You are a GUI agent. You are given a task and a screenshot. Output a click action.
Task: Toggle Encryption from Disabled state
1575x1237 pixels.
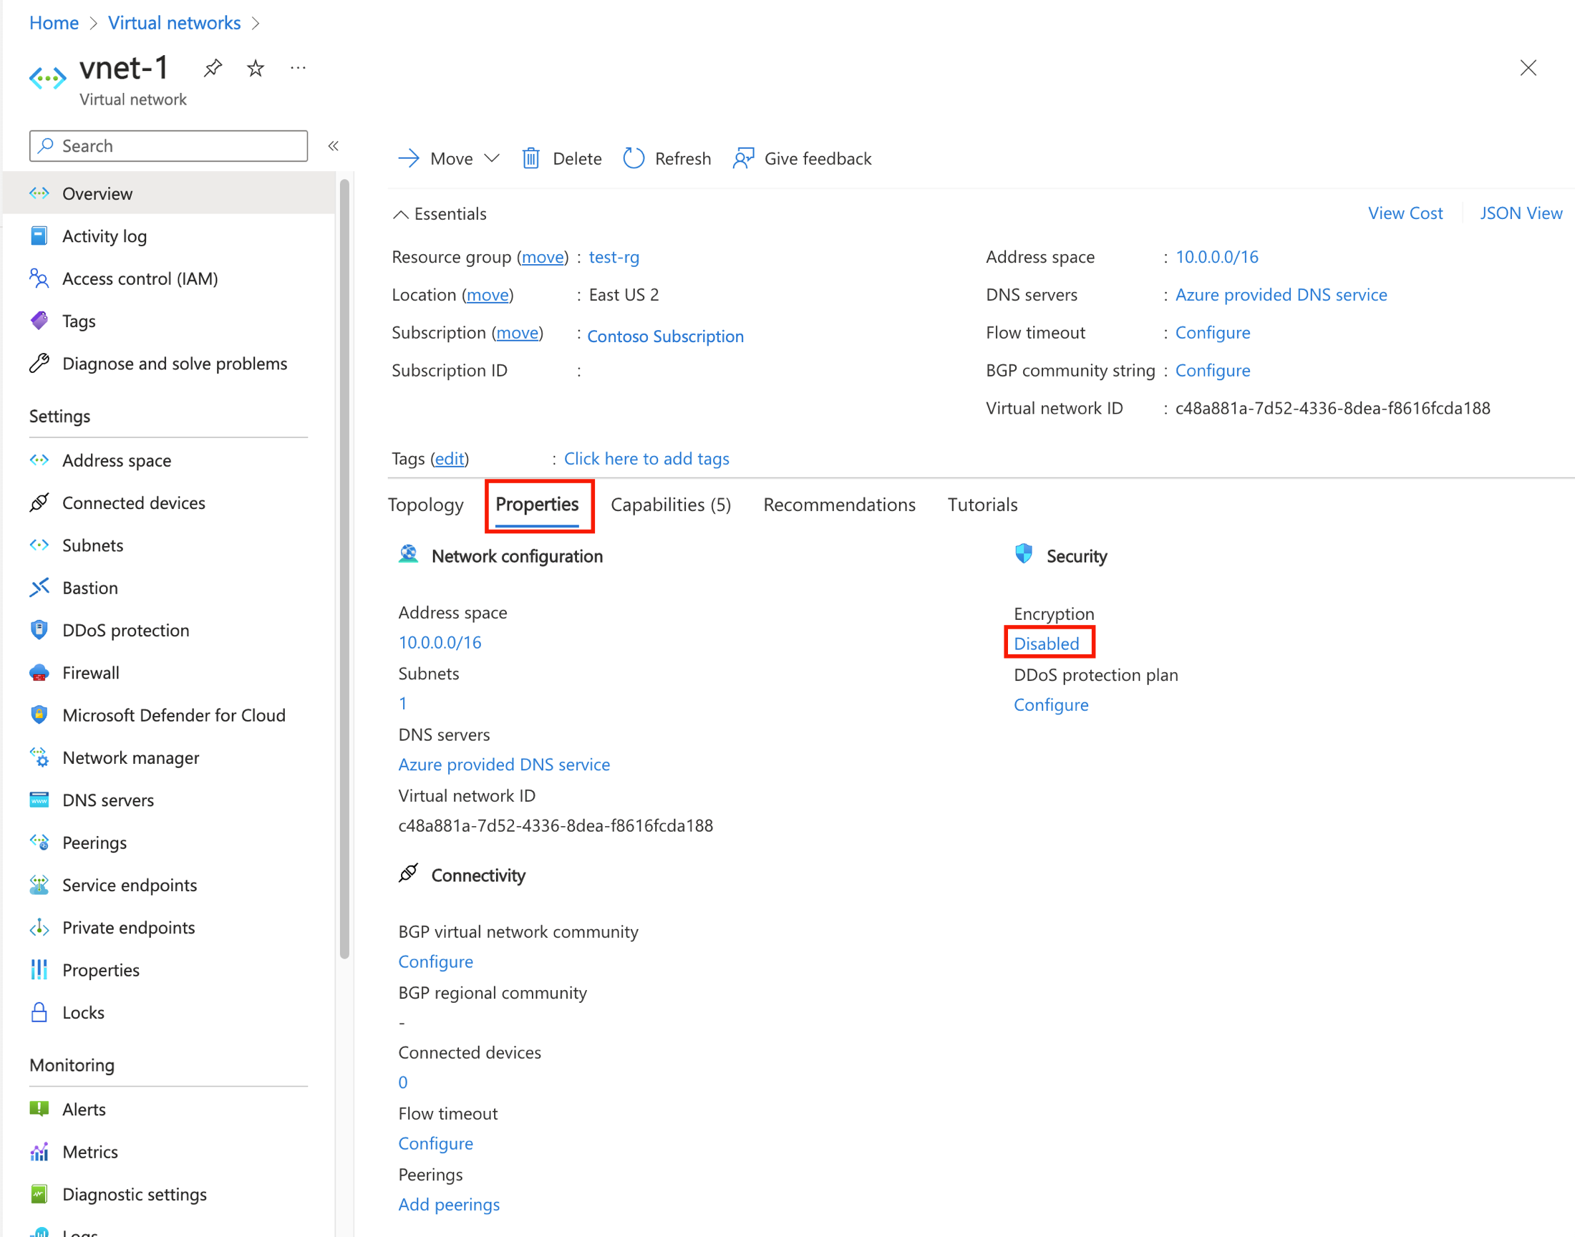pyautogui.click(x=1047, y=643)
